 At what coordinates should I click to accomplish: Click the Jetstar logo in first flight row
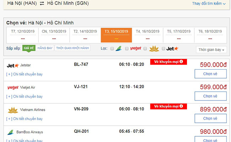tap(13, 65)
